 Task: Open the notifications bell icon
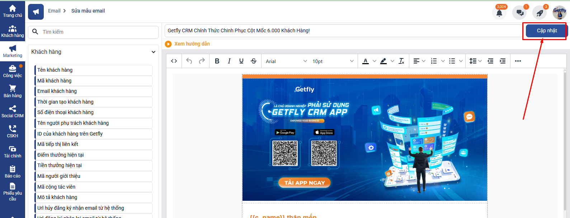pyautogui.click(x=499, y=13)
